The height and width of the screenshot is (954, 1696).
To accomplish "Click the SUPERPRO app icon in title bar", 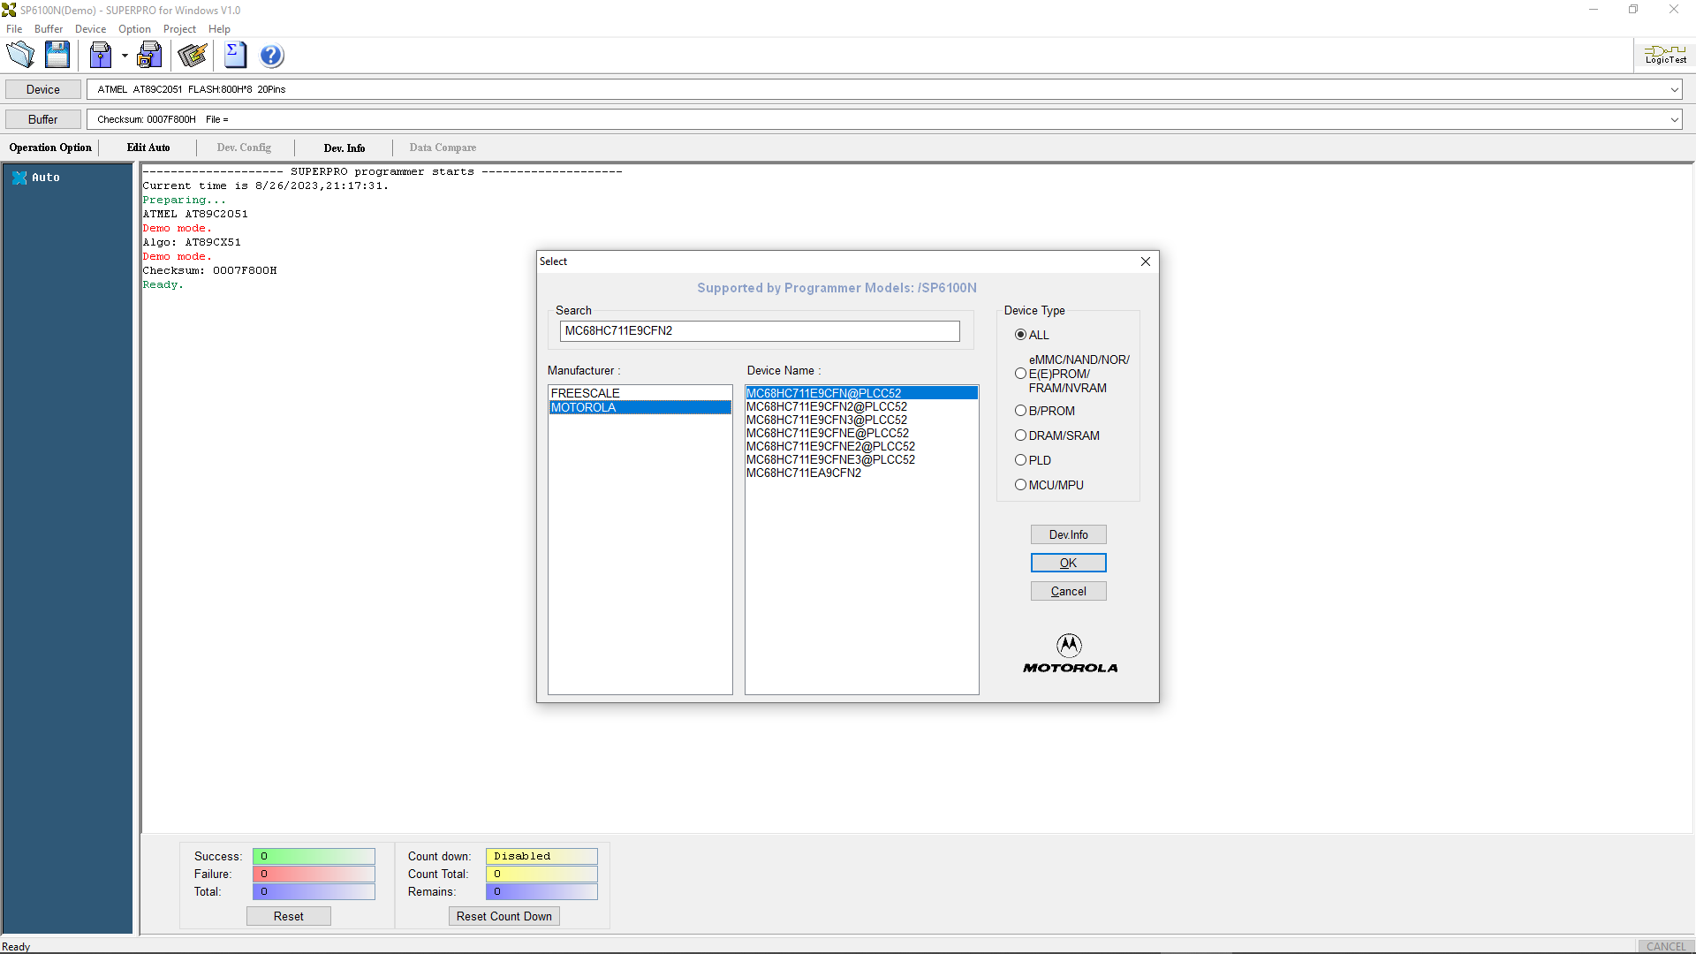I will click(x=9, y=10).
